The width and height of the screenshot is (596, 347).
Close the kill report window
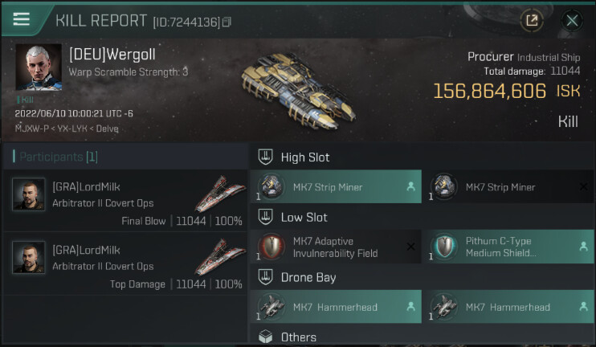572,21
